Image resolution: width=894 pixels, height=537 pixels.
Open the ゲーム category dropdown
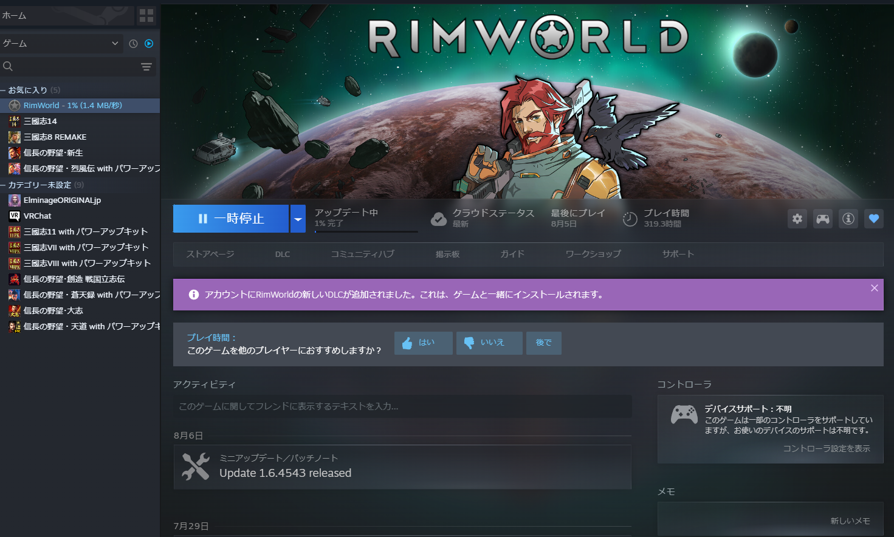(x=61, y=44)
